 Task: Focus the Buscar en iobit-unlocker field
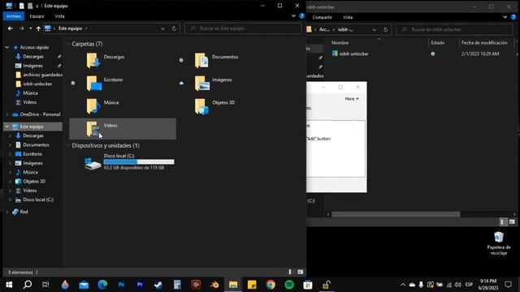454,29
